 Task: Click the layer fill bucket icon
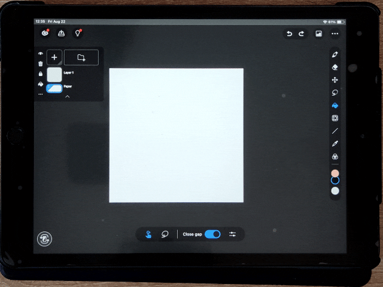coord(41,84)
